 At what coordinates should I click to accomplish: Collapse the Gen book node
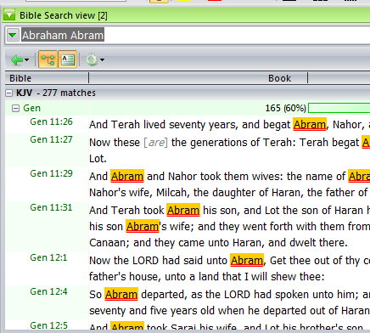click(x=15, y=108)
